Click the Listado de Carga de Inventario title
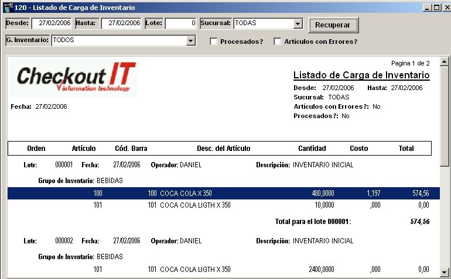451x279 pixels. (361, 75)
